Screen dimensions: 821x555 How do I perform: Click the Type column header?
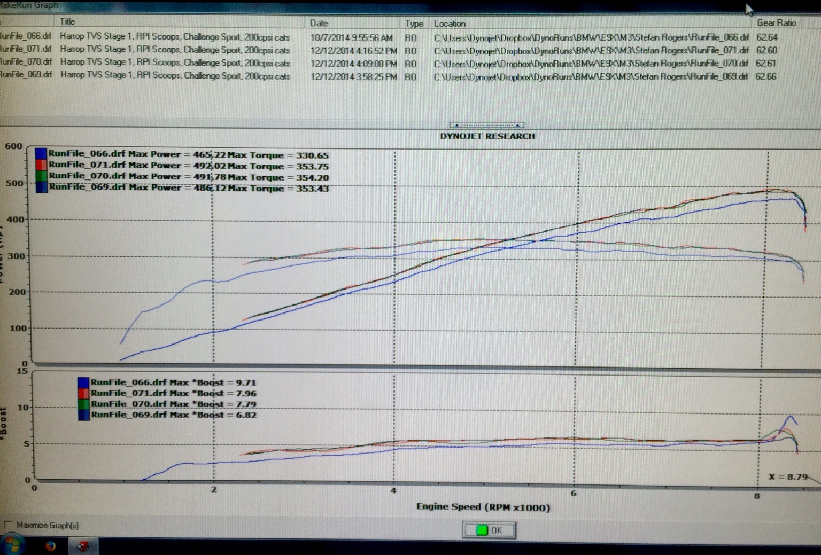click(x=414, y=24)
